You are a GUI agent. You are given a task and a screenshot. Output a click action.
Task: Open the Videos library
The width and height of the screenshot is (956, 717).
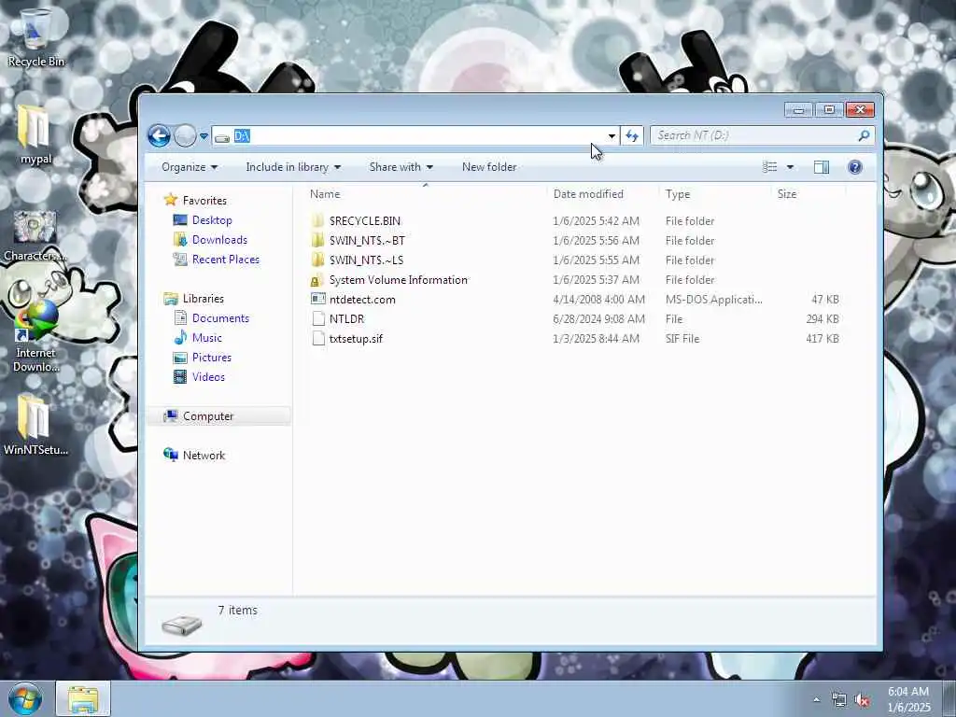[208, 377]
